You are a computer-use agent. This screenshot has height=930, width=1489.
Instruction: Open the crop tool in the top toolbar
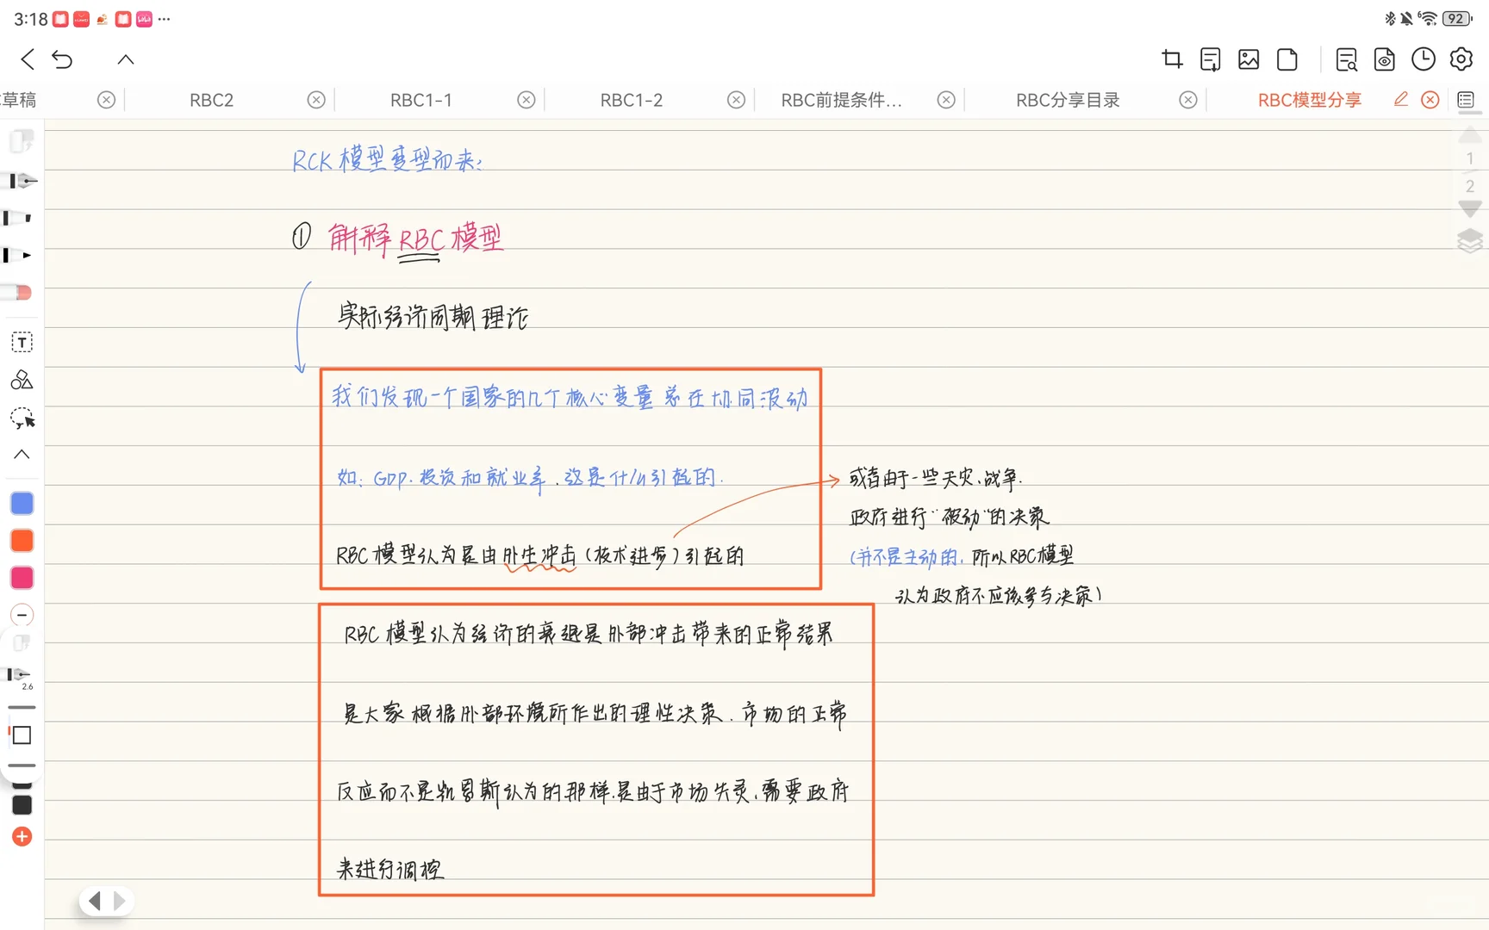1172,59
